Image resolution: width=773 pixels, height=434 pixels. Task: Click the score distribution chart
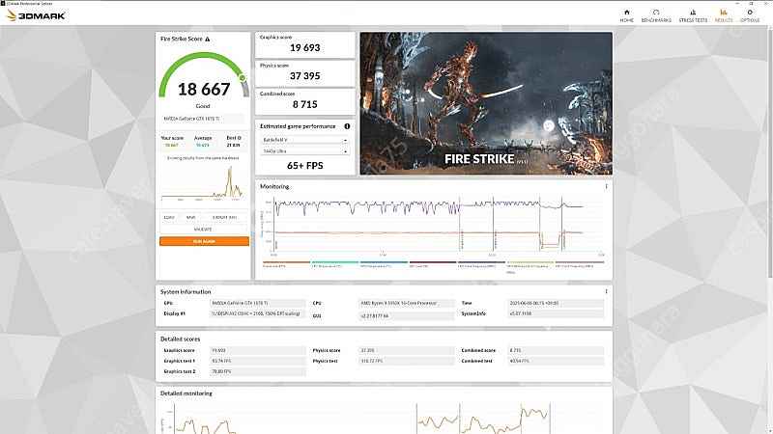203,183
